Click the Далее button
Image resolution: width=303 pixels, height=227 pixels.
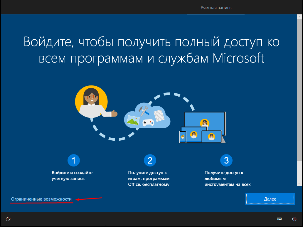pyautogui.click(x=270, y=199)
